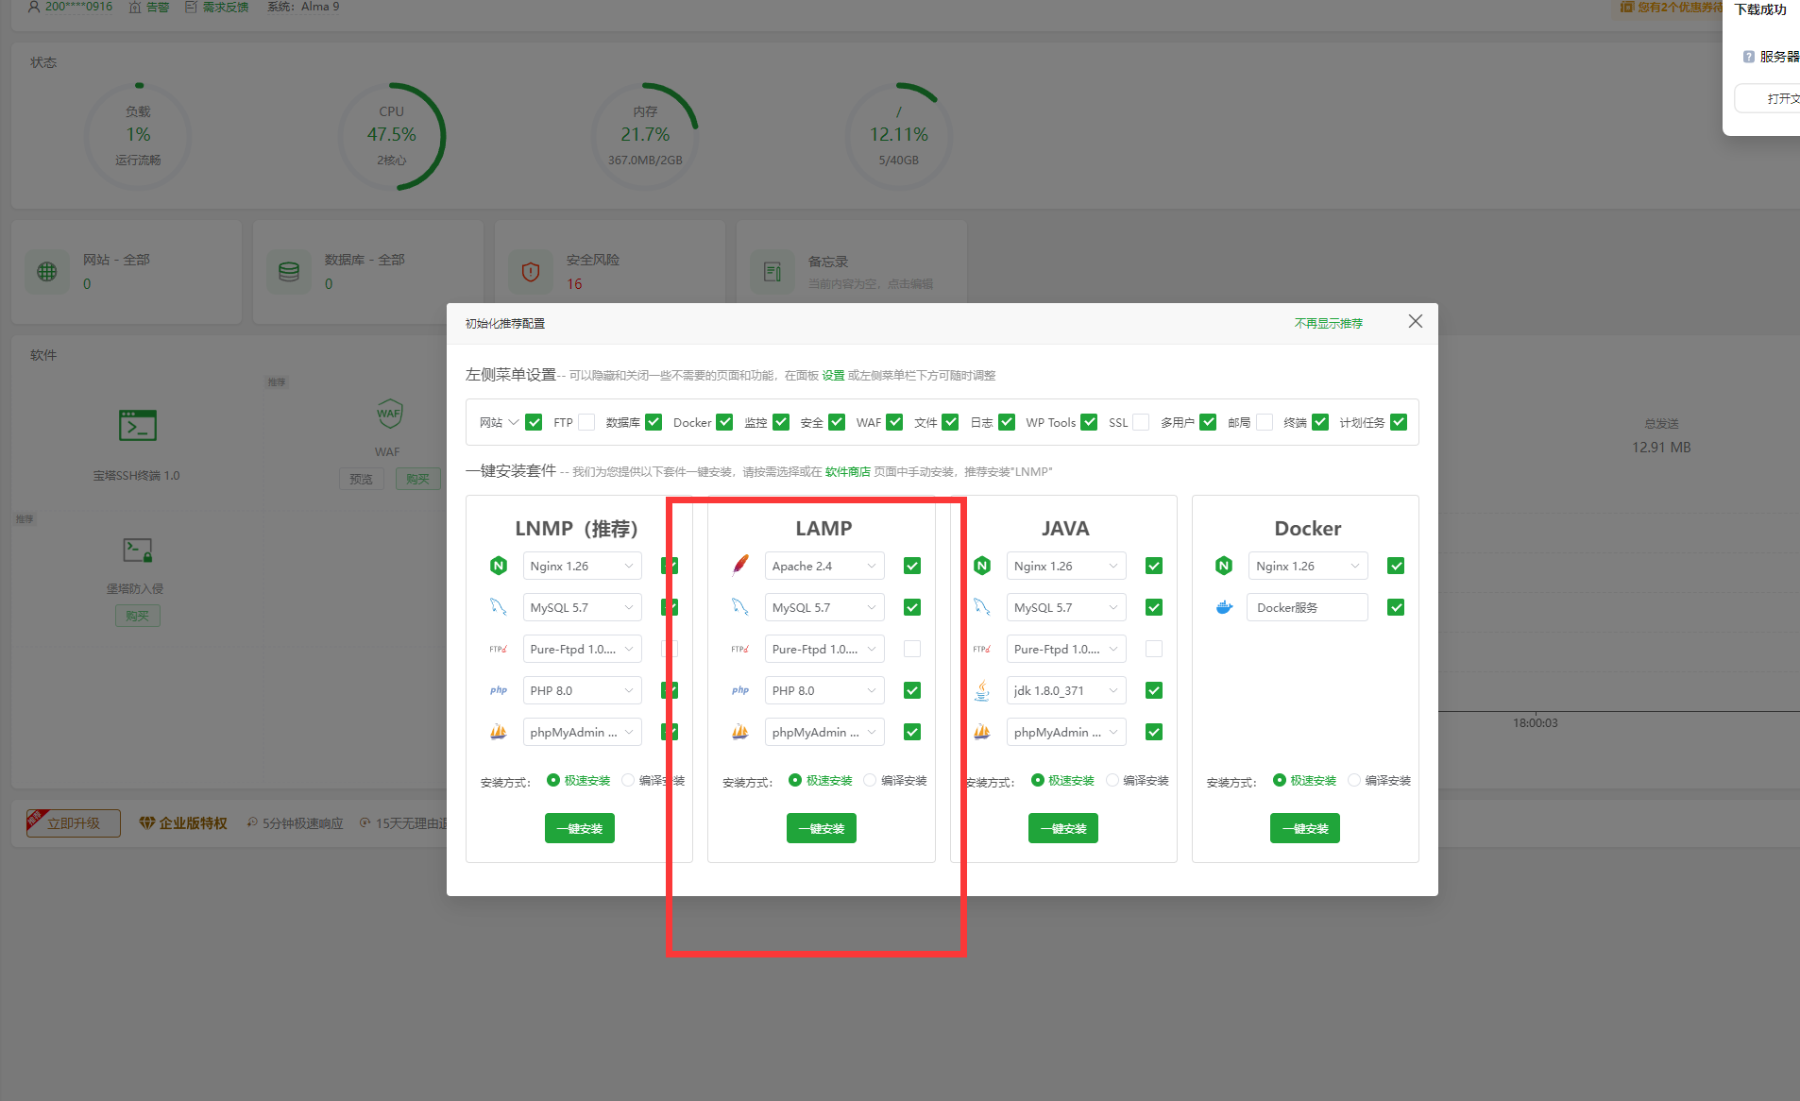The height and width of the screenshot is (1101, 1800).
Task: Click the php icon in LAMP row
Action: pyautogui.click(x=740, y=690)
